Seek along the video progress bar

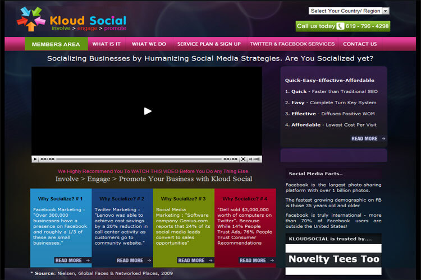(x=139, y=159)
